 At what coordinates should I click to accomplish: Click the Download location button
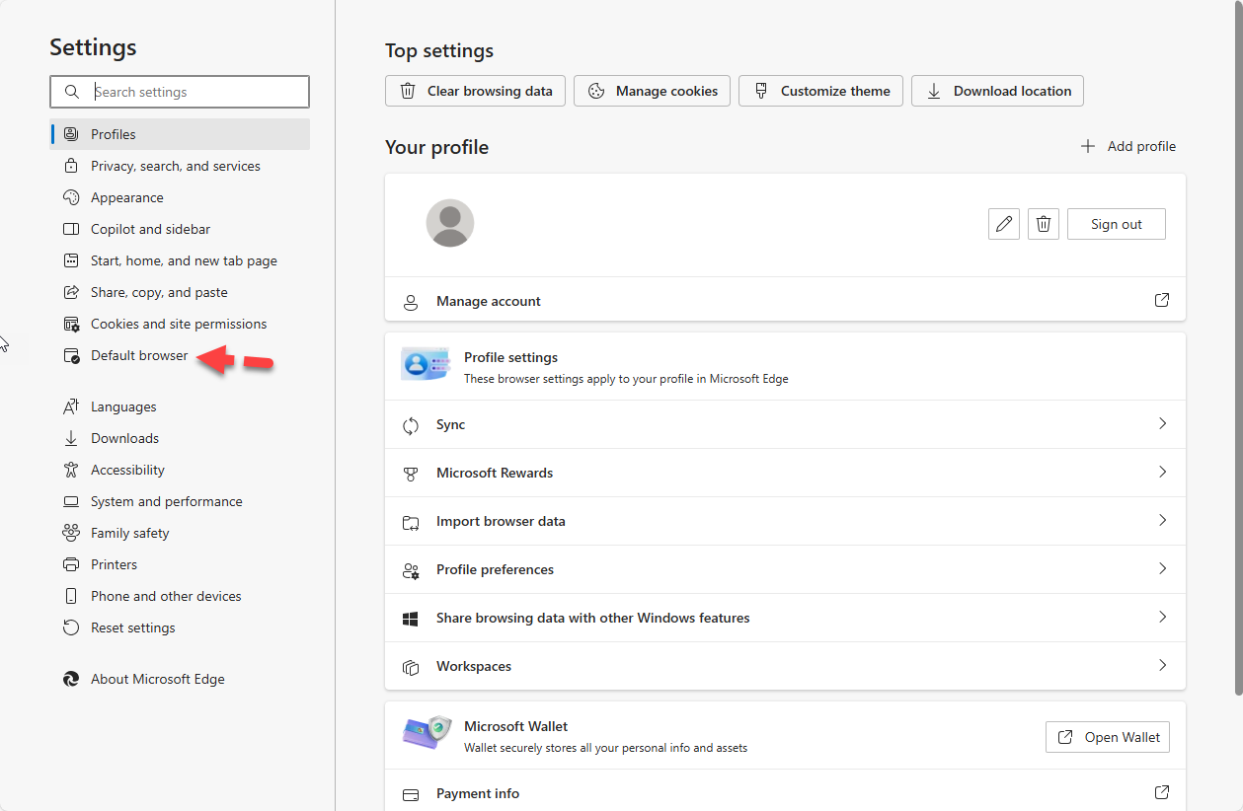[998, 91]
